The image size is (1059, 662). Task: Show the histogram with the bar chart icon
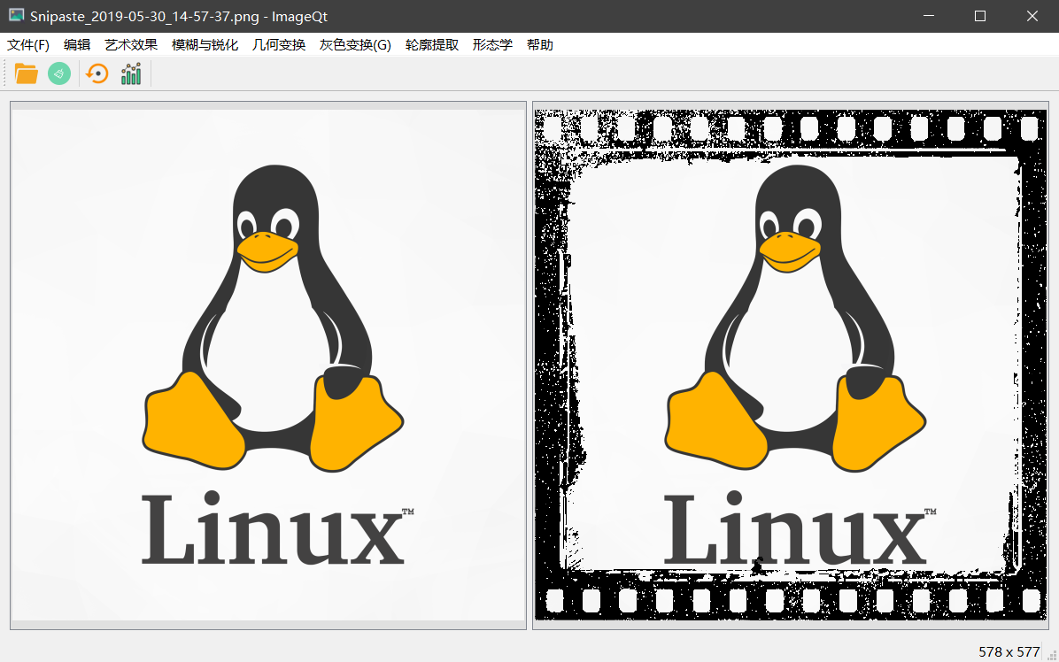pos(131,73)
